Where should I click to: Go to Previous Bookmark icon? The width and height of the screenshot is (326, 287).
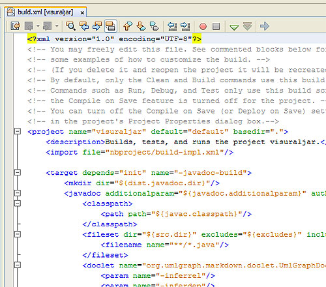coord(128,26)
